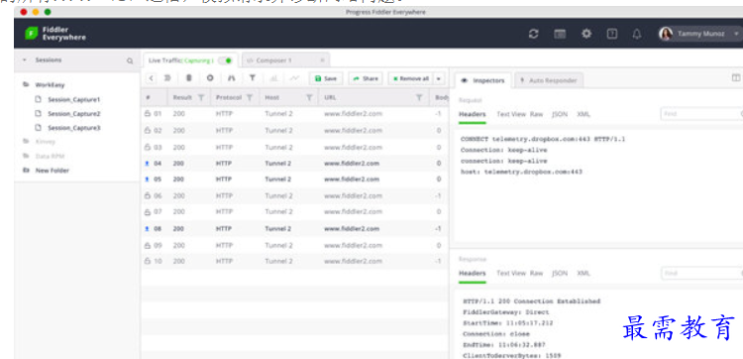Select the Inspectors tab
The image size is (743, 359).
pos(483,80)
